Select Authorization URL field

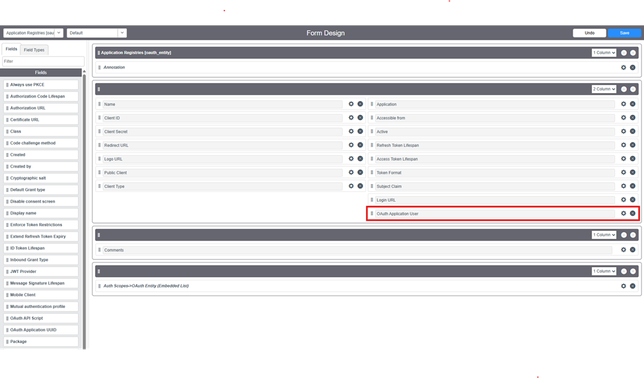[41, 108]
